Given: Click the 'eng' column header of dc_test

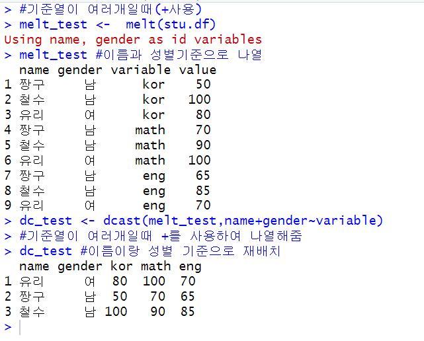Looking at the screenshot, I should click(x=190, y=267).
